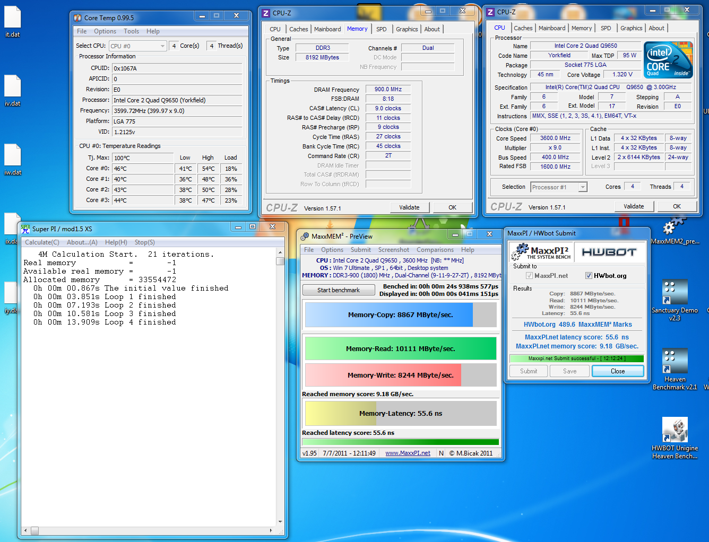Open Core Temp Tools menu

point(131,31)
